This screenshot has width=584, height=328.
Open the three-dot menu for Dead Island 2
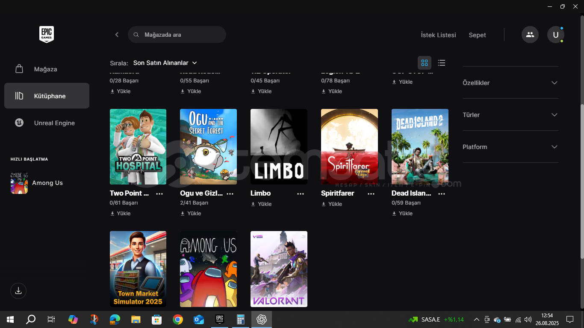click(442, 193)
